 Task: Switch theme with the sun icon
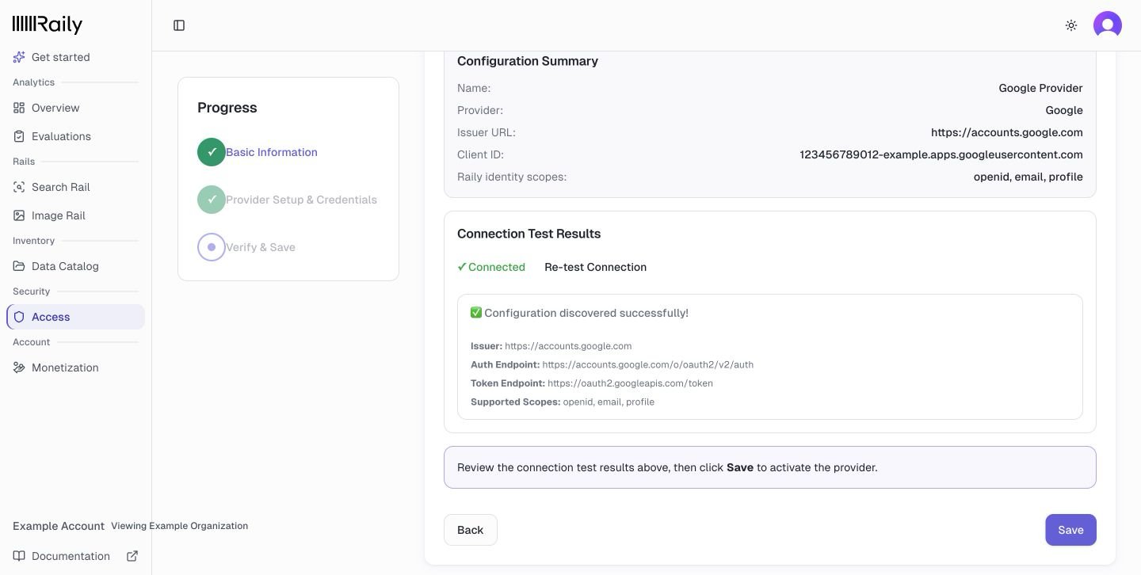point(1071,25)
